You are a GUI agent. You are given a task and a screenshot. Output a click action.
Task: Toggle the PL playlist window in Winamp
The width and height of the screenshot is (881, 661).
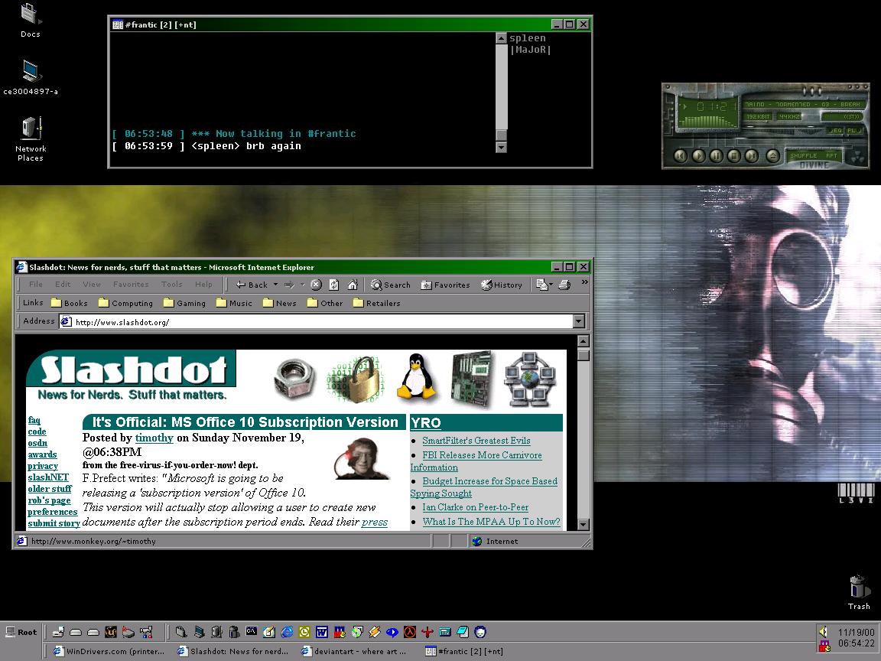tap(853, 130)
